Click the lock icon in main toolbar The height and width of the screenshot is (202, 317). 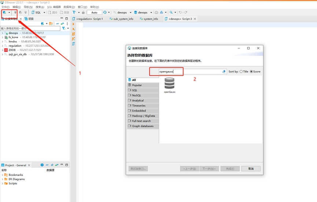pyautogui.click(x=83, y=12)
